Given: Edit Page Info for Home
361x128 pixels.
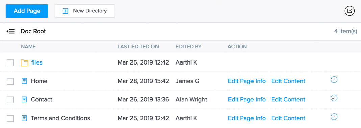Looking at the screenshot, I should click(x=247, y=81).
